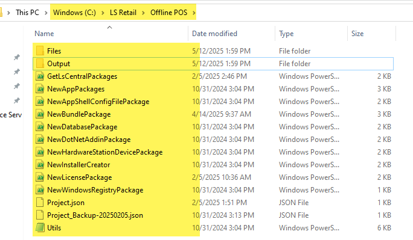Click the Utils module file icon
413x240 pixels.
click(x=40, y=228)
